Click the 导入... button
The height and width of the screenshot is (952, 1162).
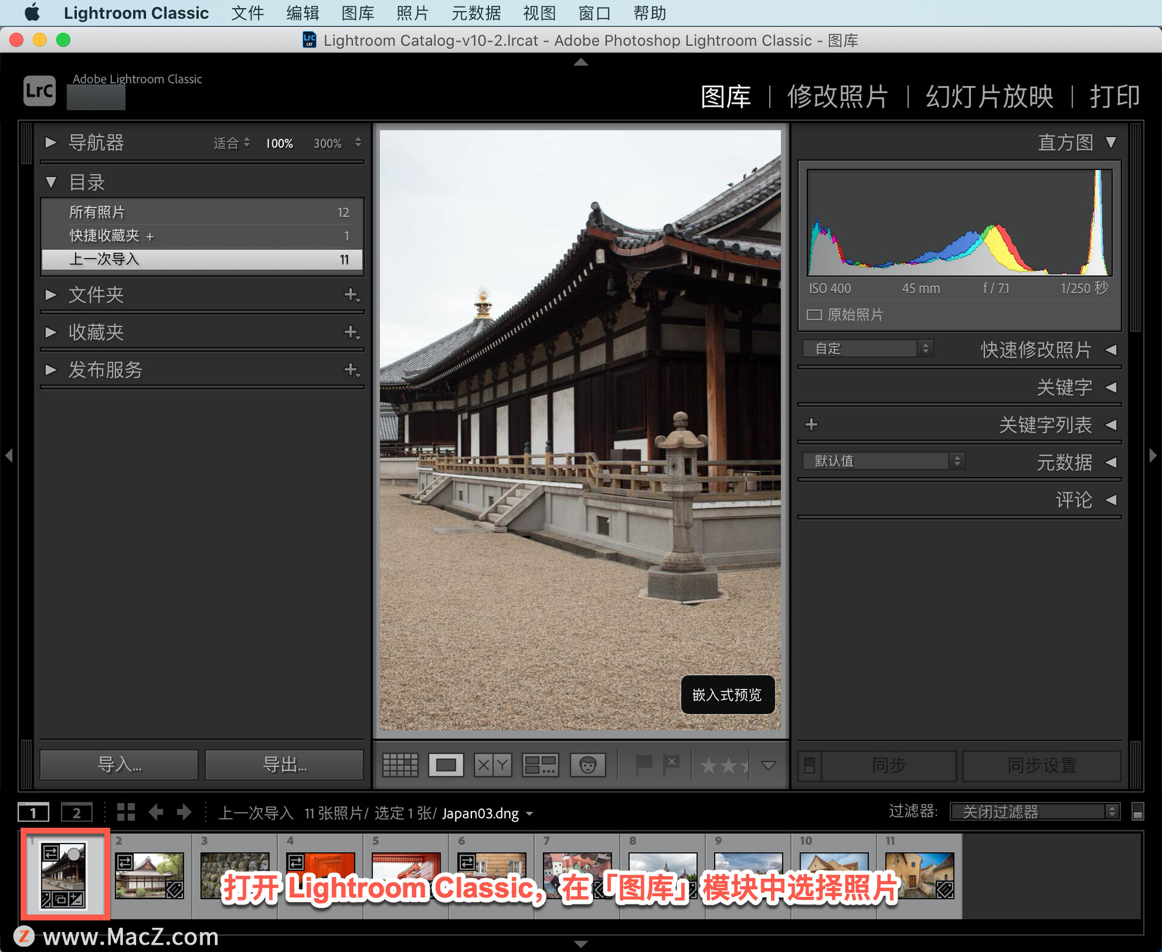(x=119, y=765)
